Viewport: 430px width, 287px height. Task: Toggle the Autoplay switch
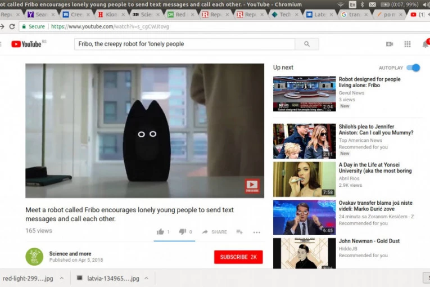coord(414,68)
